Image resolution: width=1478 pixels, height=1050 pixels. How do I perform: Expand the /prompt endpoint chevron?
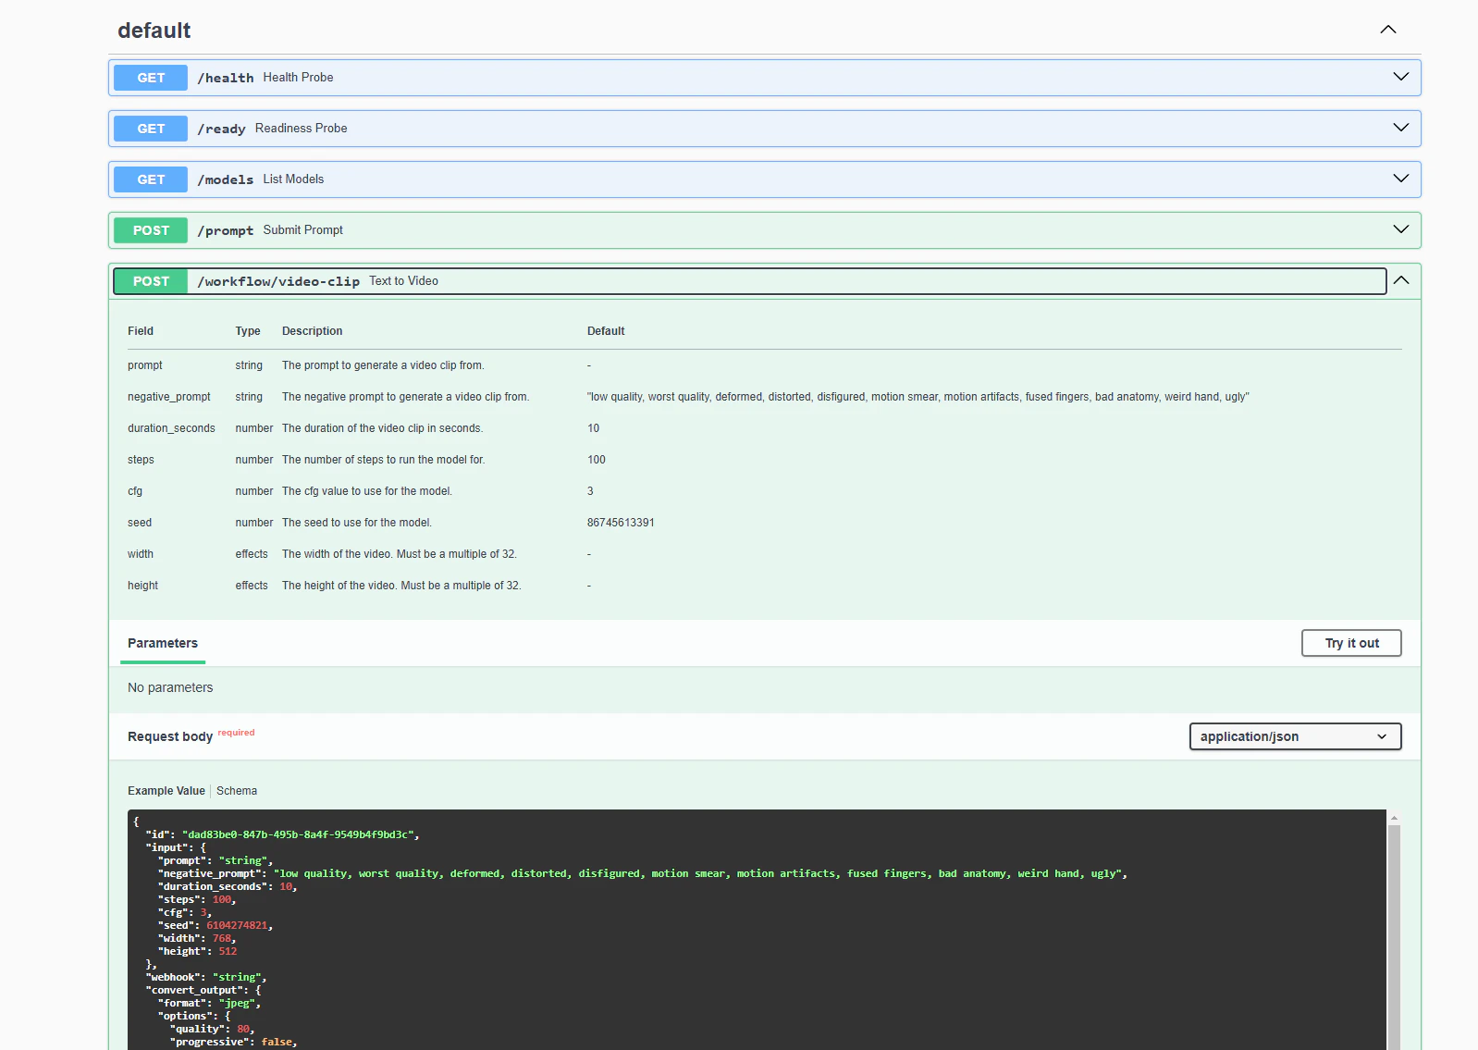click(x=1400, y=229)
